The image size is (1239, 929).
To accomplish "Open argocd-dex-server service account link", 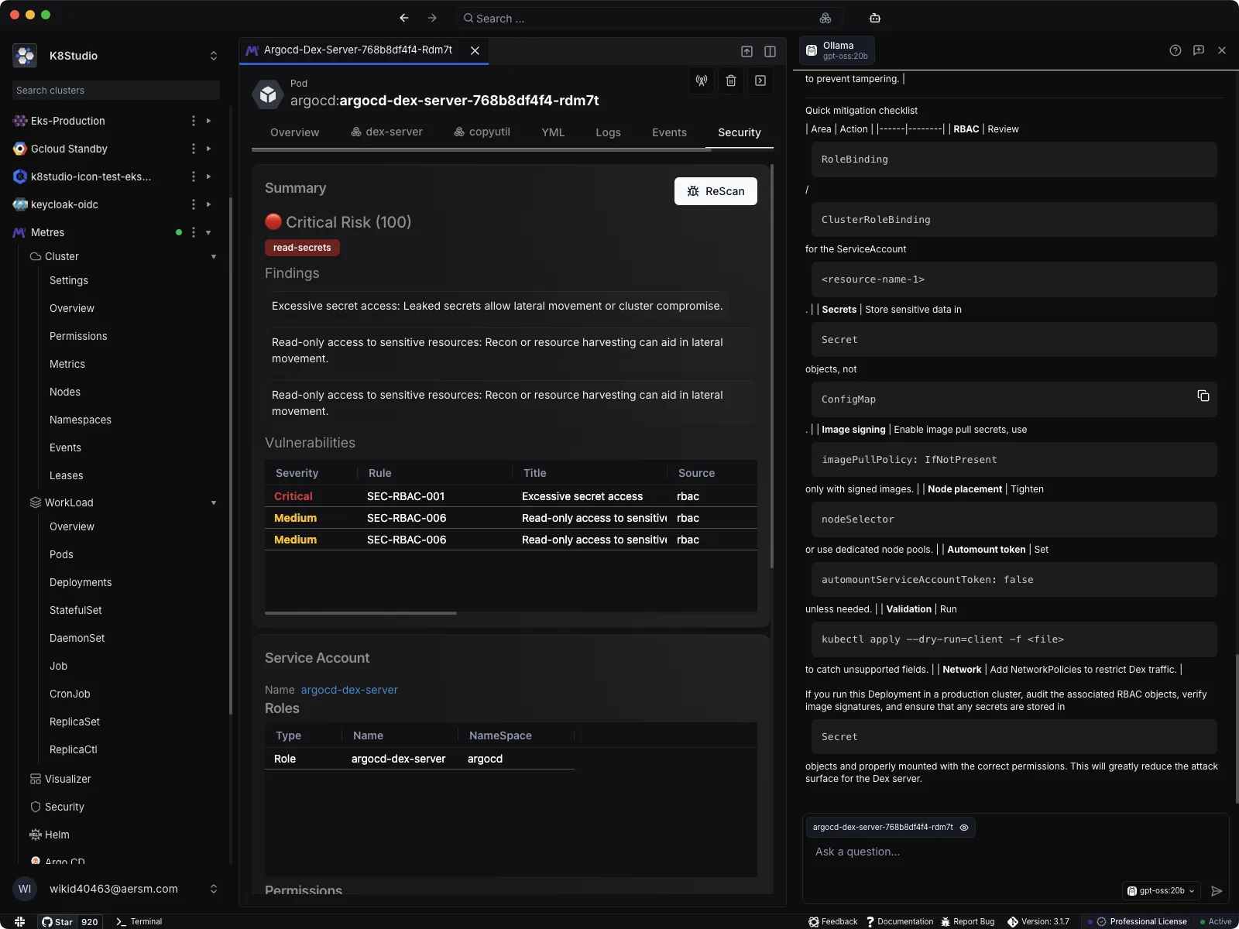I will (x=349, y=690).
